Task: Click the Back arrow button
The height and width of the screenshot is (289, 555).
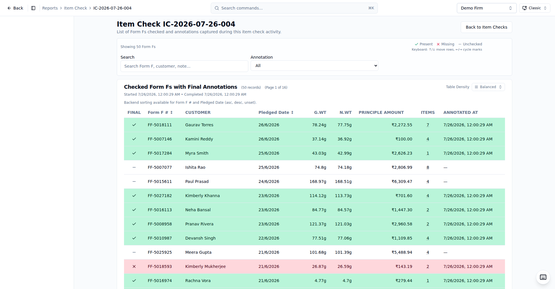Action: click(15, 8)
